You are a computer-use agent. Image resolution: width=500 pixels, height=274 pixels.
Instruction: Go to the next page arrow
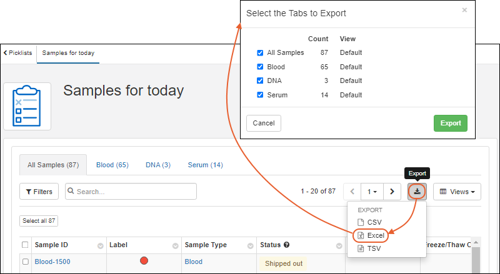click(x=392, y=192)
